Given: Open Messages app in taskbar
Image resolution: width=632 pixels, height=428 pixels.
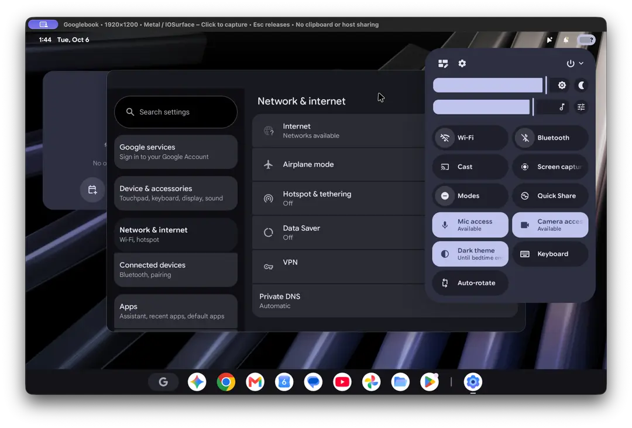Looking at the screenshot, I should (x=313, y=382).
